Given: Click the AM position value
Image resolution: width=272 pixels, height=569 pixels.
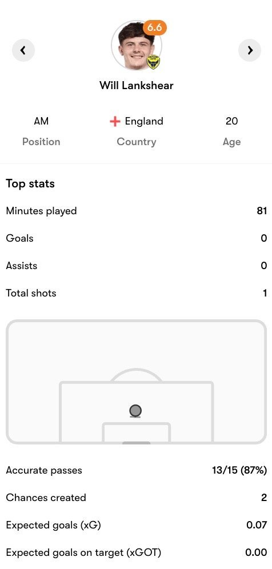Looking at the screenshot, I should 41,121.
